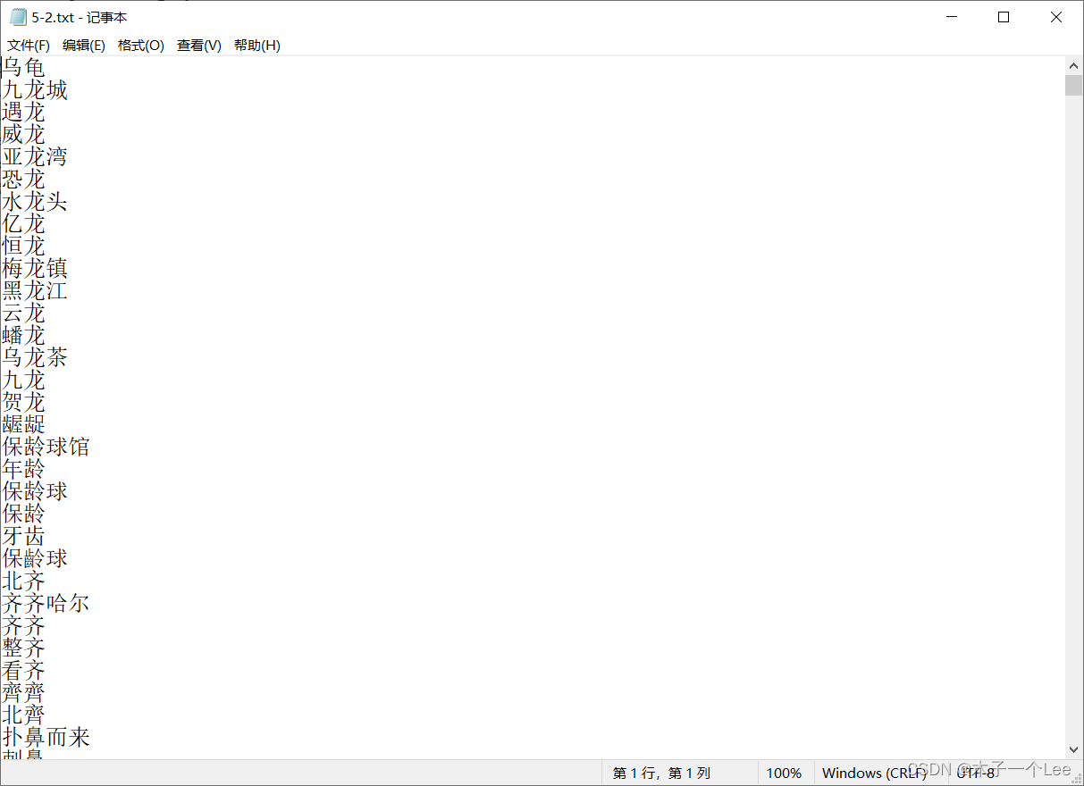Click the line '亚龙湾'
The image size is (1084, 786).
[x=35, y=156]
